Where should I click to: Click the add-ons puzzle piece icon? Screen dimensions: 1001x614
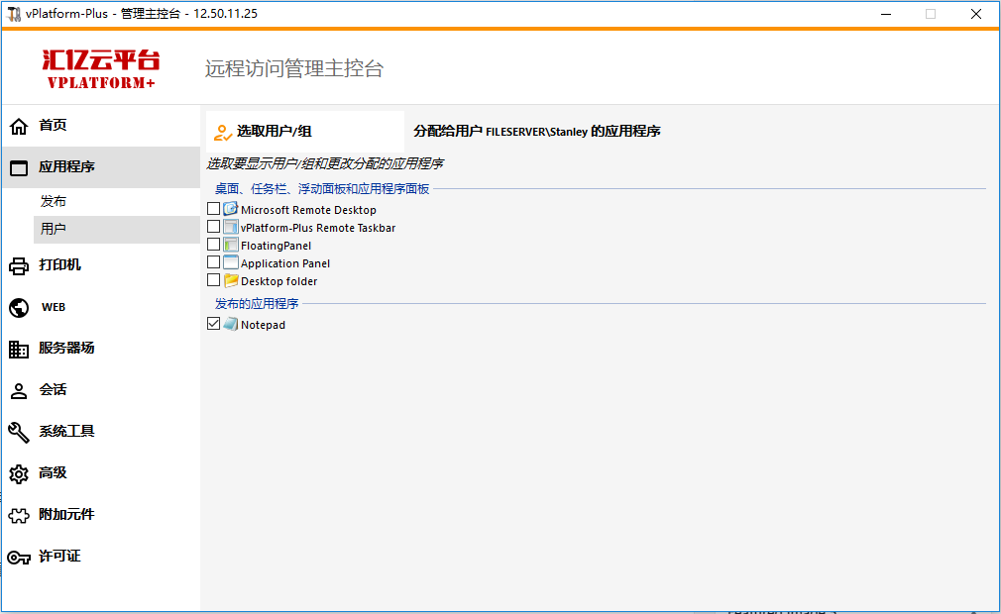click(x=19, y=515)
